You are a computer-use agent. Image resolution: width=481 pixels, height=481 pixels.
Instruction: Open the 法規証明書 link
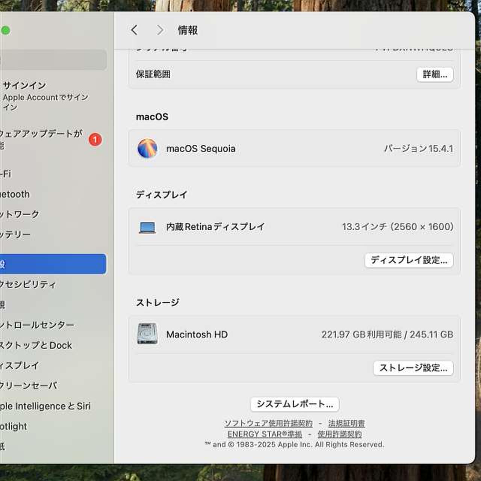click(x=346, y=424)
